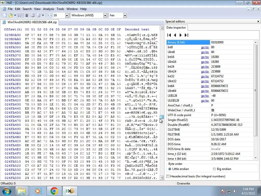
Task: Click the hex view vertical scrollbar thumb
Action: [x=162, y=117]
